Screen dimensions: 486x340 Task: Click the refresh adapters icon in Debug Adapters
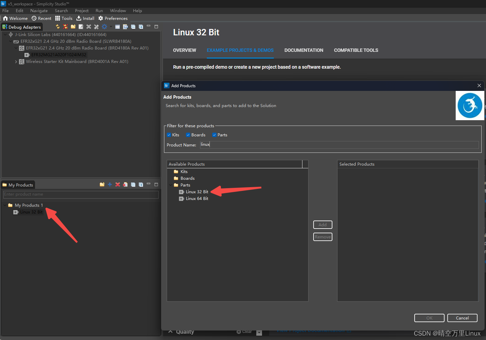click(58, 27)
